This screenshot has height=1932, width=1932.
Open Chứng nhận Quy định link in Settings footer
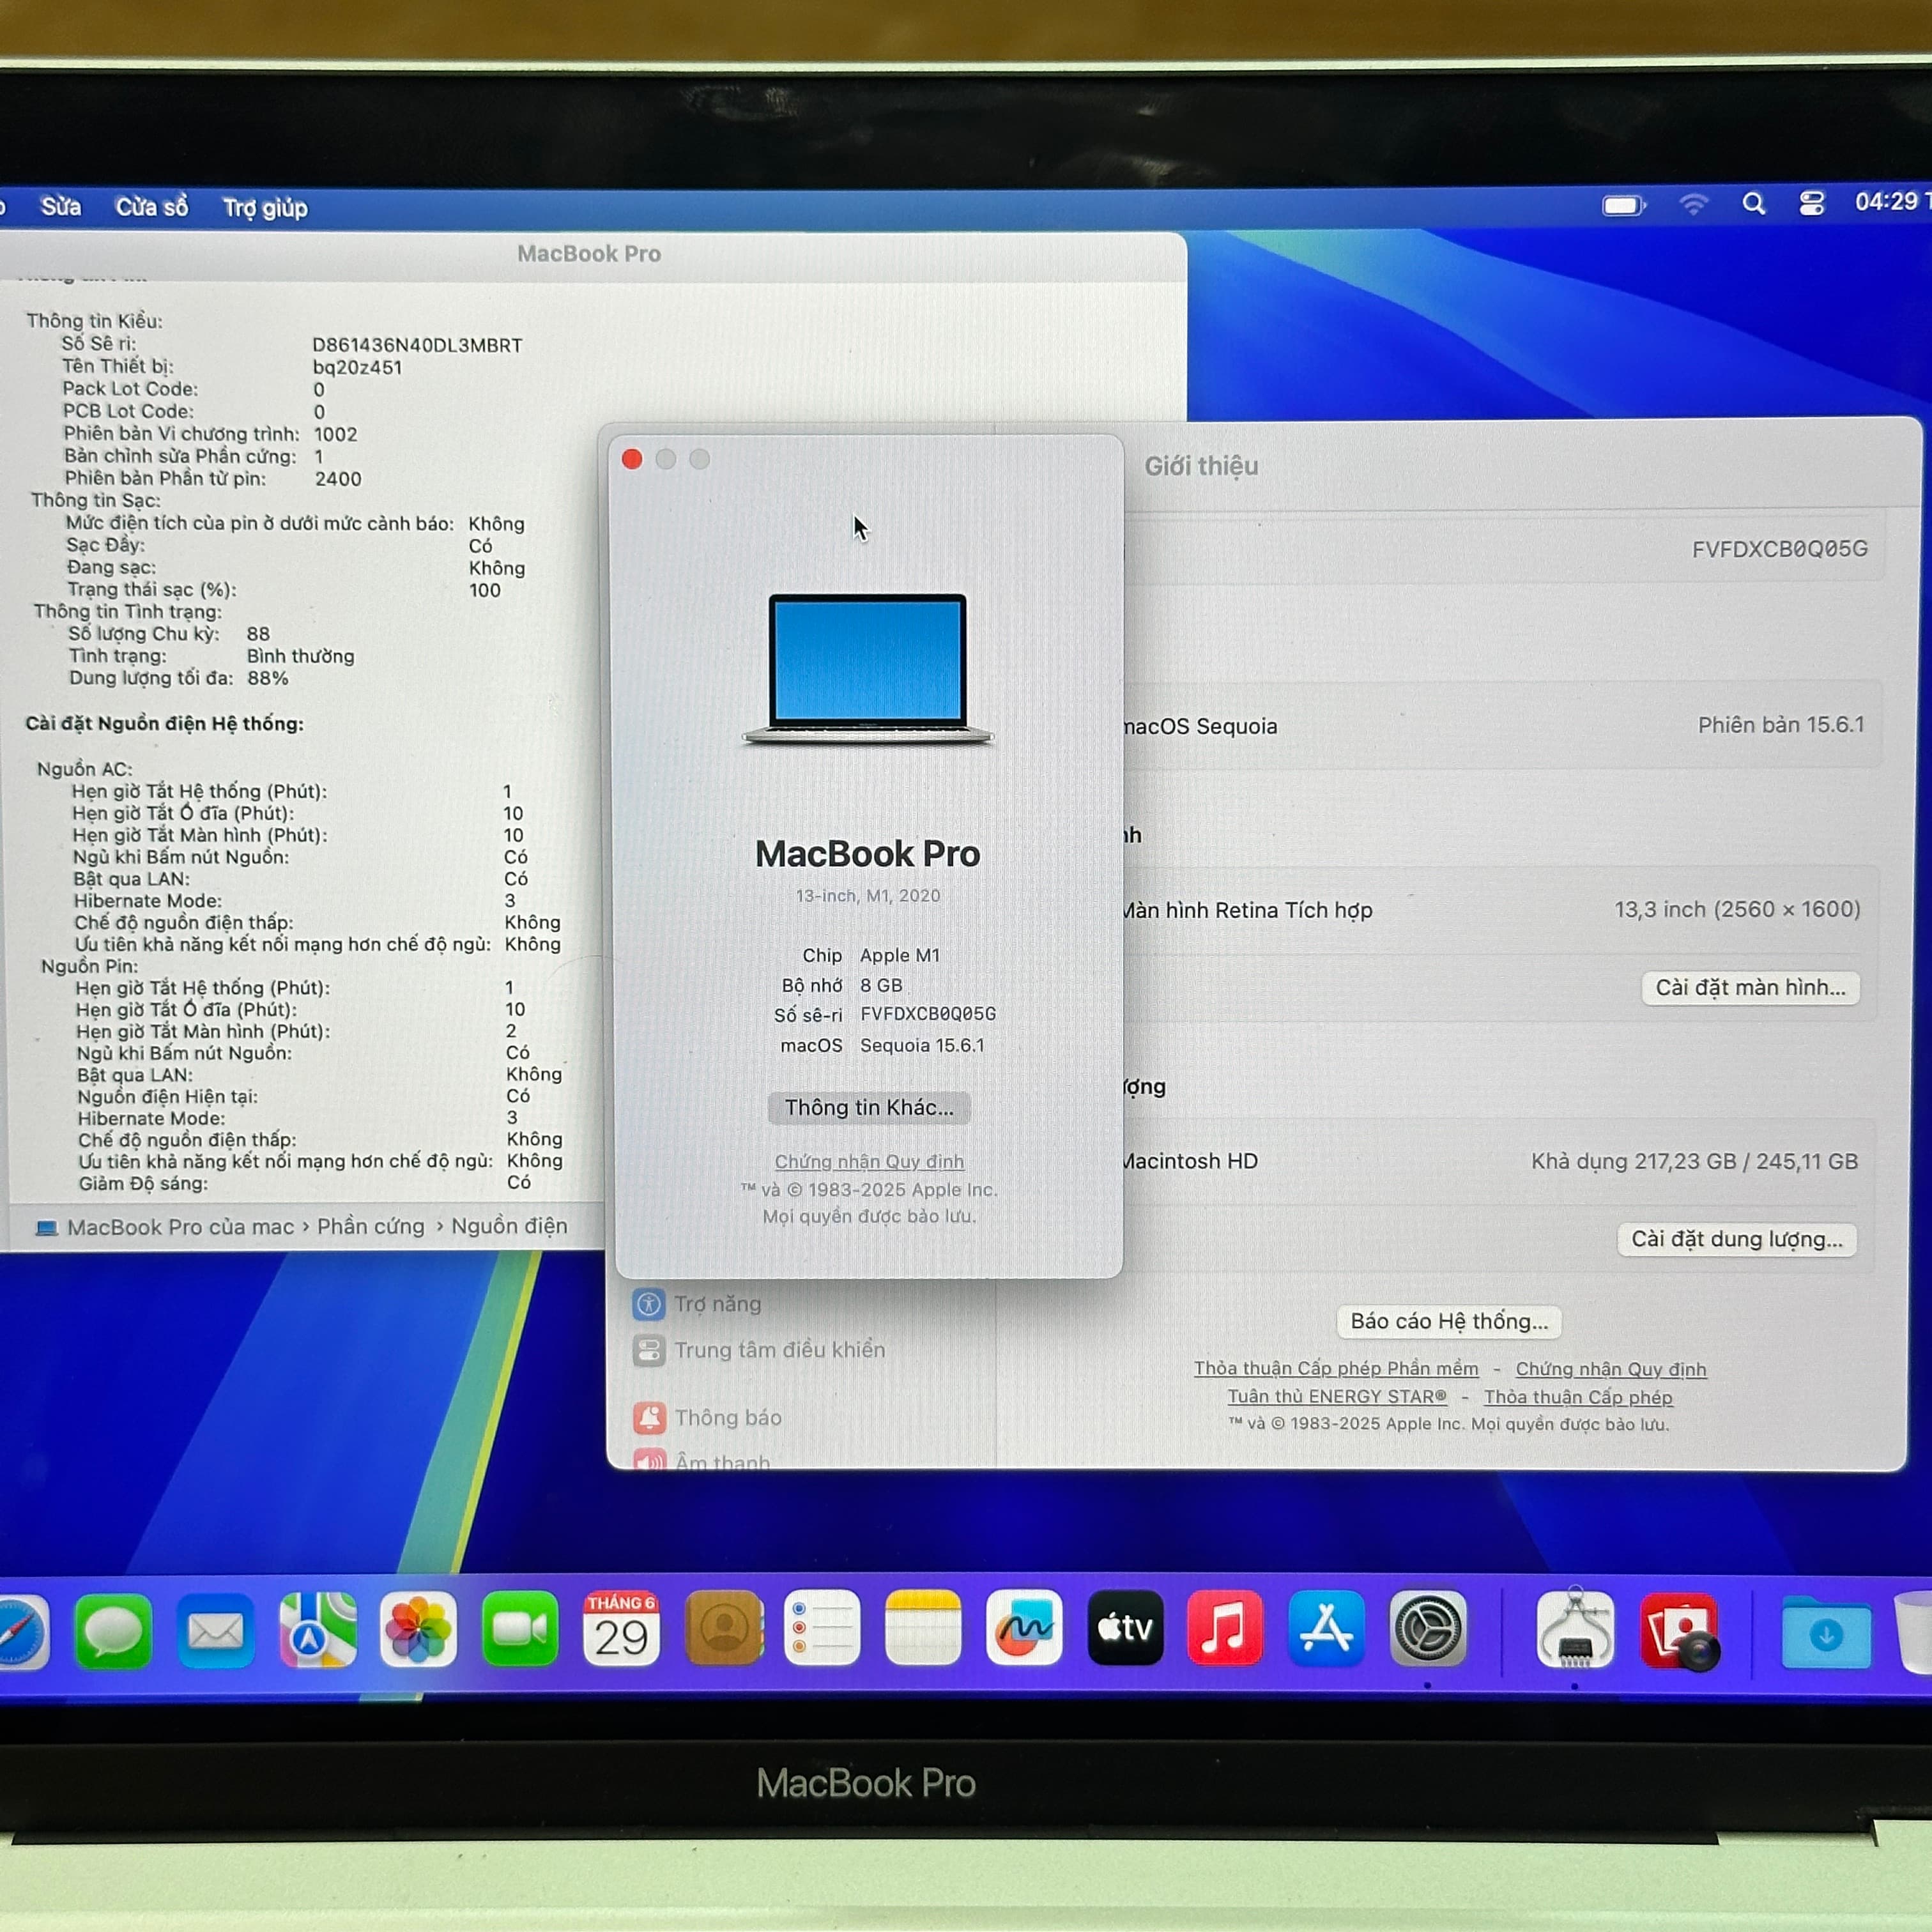(x=1611, y=1369)
